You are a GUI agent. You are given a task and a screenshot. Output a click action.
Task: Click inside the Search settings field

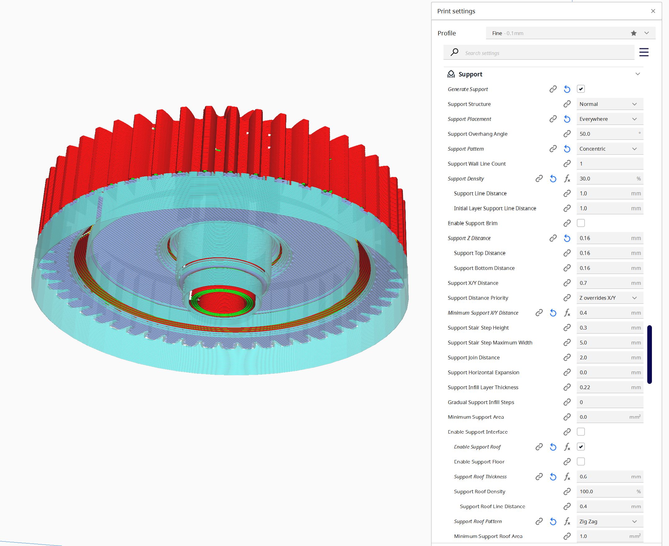[x=535, y=52]
